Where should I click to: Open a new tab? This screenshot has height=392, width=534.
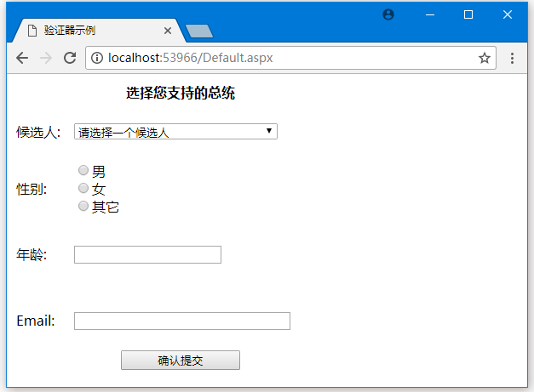(198, 31)
